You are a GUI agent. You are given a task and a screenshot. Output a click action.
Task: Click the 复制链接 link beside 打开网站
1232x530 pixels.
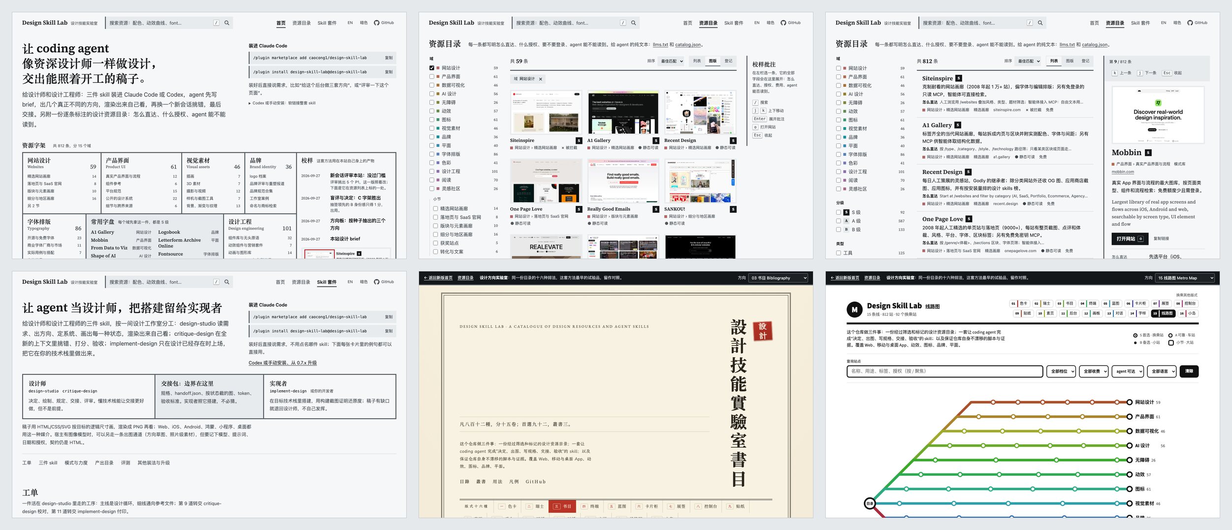(x=1161, y=238)
